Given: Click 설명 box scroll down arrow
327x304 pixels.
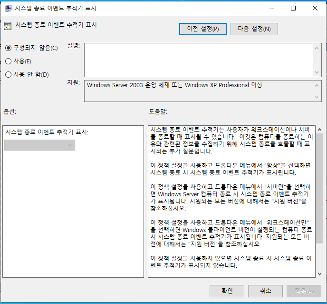Looking at the screenshot, I should click(317, 72).
